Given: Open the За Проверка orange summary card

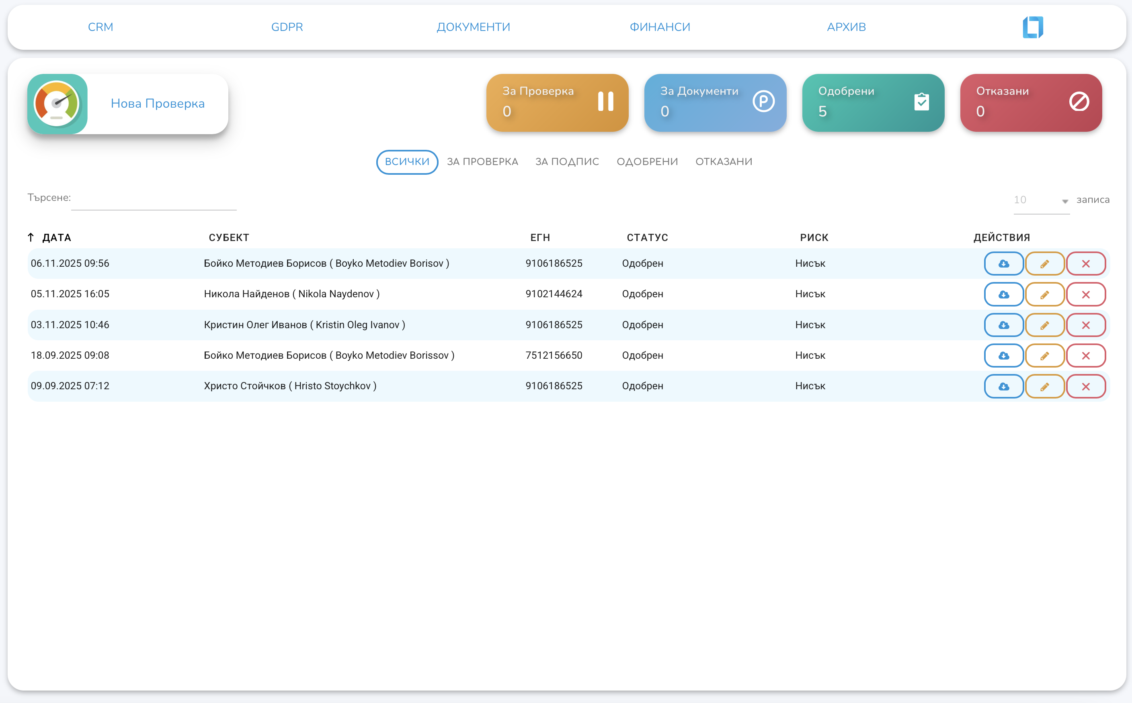Looking at the screenshot, I should [557, 103].
